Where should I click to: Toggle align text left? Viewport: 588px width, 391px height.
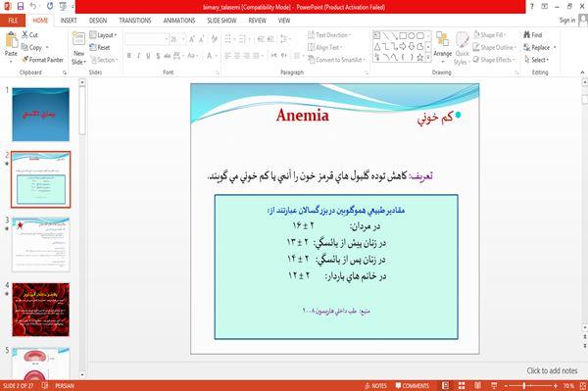click(227, 56)
